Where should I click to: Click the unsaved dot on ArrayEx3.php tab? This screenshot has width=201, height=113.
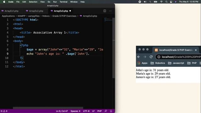(x=70, y=11)
